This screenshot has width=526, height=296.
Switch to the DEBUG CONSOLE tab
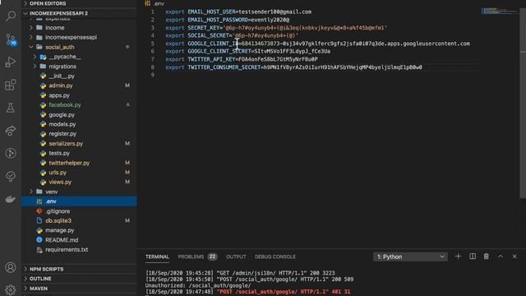tap(275, 257)
